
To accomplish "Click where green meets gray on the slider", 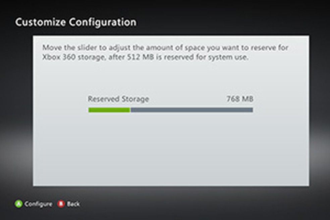I will [x=130, y=110].
